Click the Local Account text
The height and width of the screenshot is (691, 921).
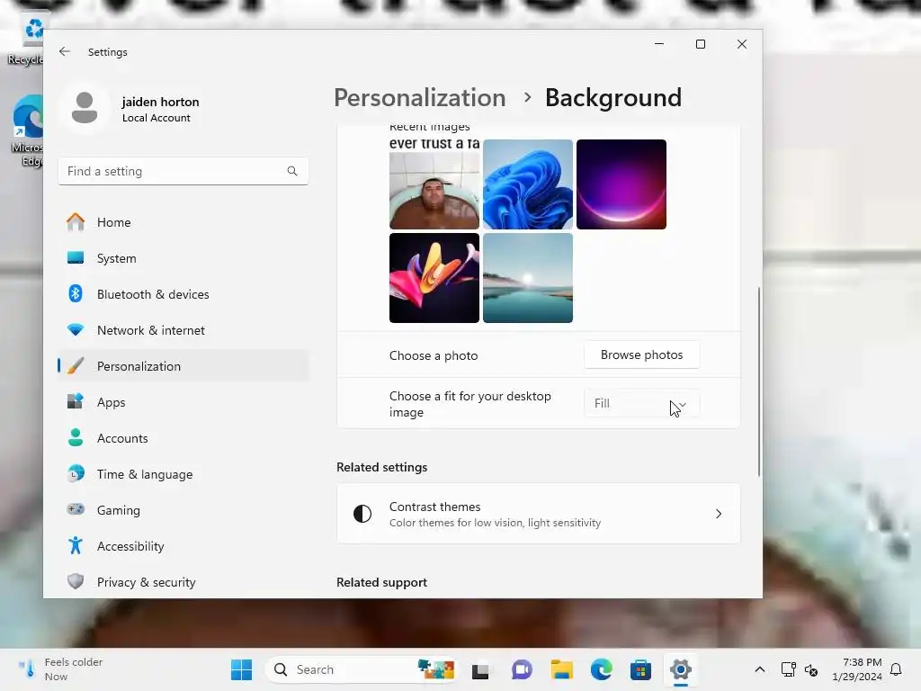point(156,118)
